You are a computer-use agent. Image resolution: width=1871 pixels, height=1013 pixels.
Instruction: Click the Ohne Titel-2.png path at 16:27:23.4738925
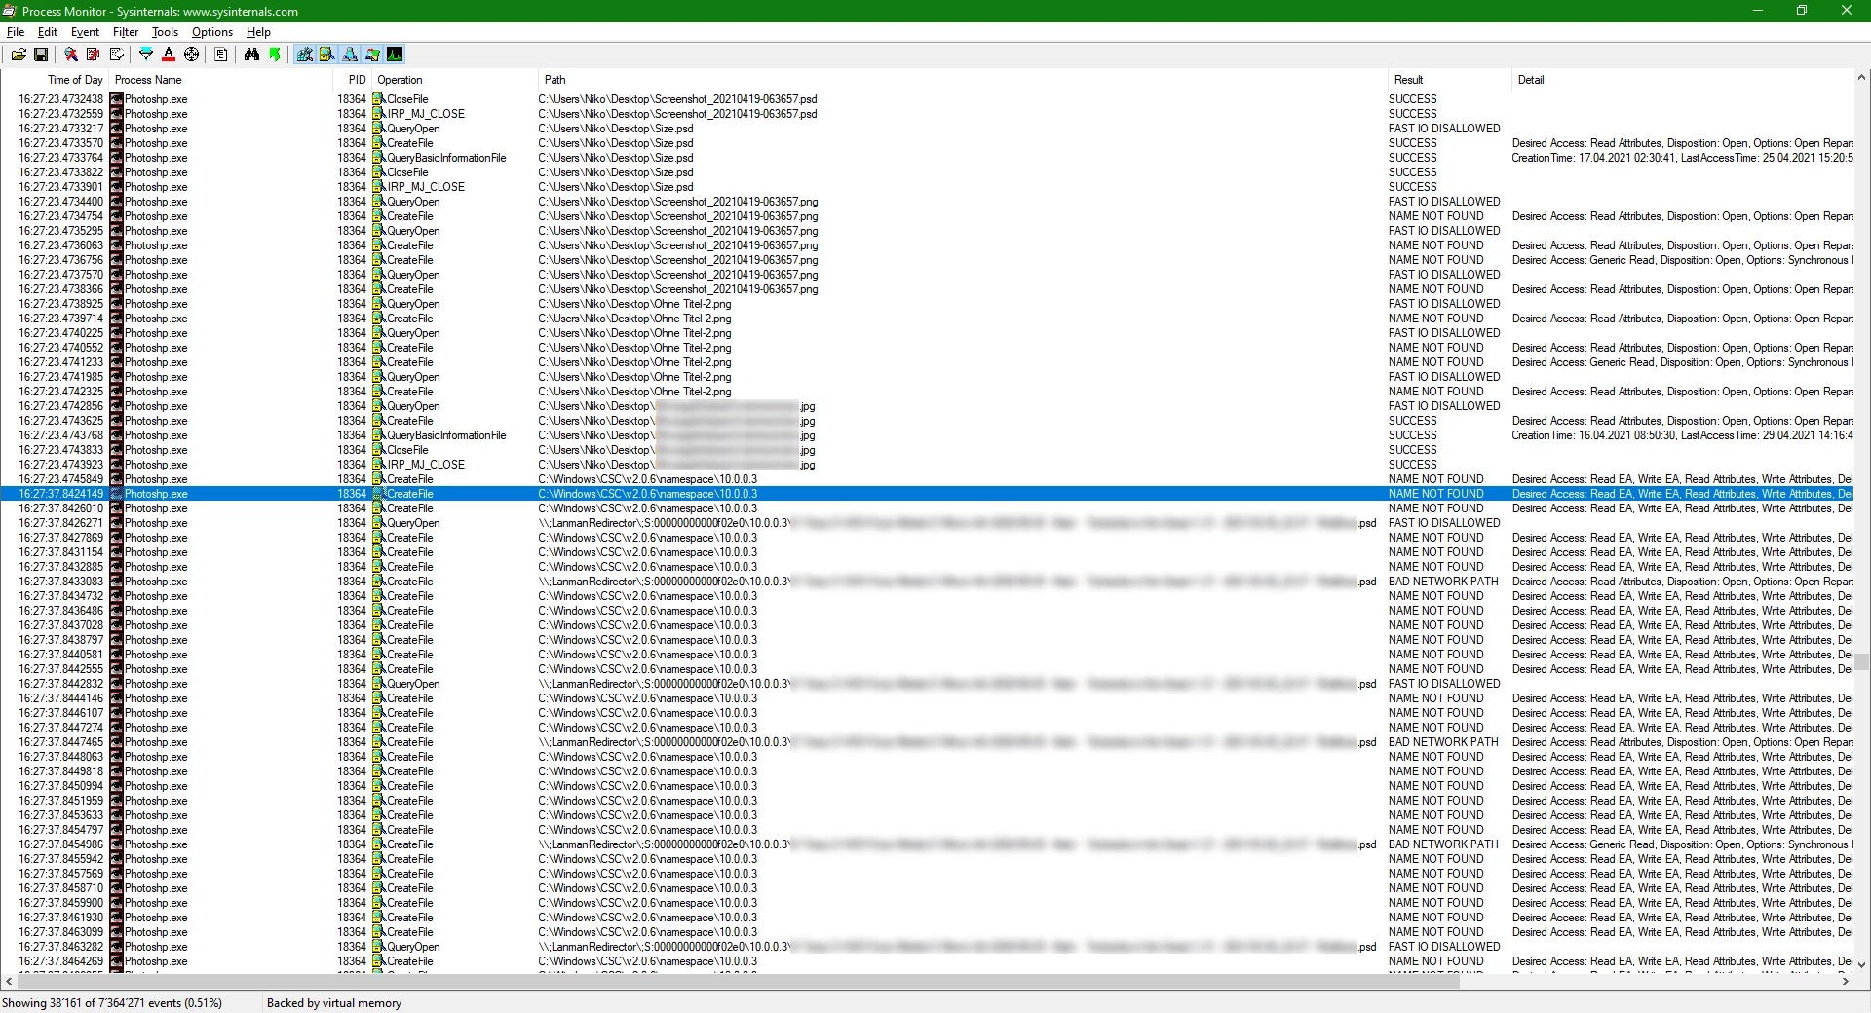click(634, 304)
